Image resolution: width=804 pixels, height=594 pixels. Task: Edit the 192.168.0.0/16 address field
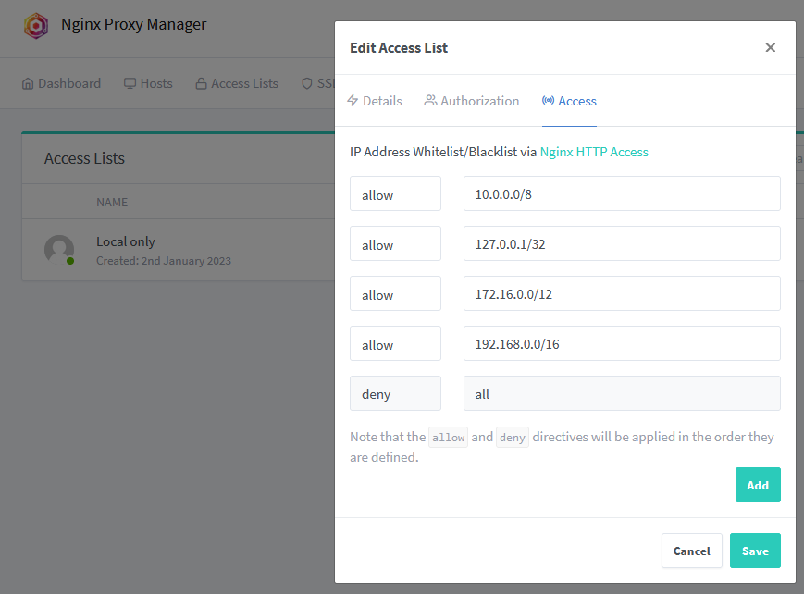click(622, 343)
